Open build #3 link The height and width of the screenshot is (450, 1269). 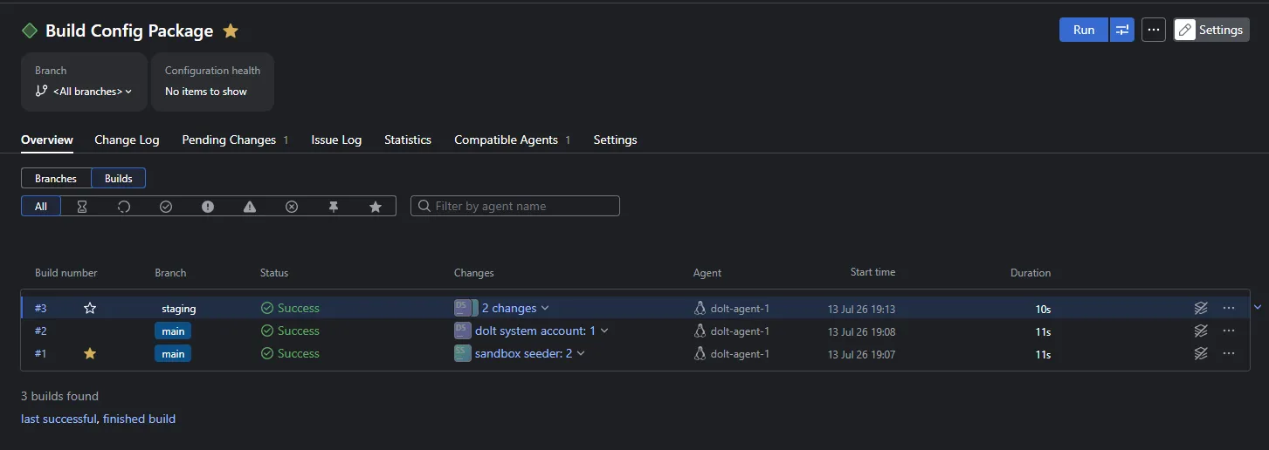(x=41, y=308)
